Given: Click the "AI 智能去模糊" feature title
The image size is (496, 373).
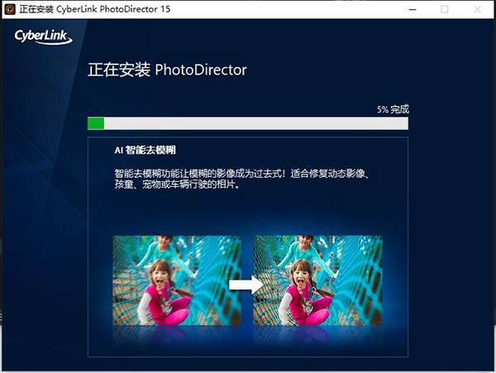Looking at the screenshot, I should pos(145,152).
